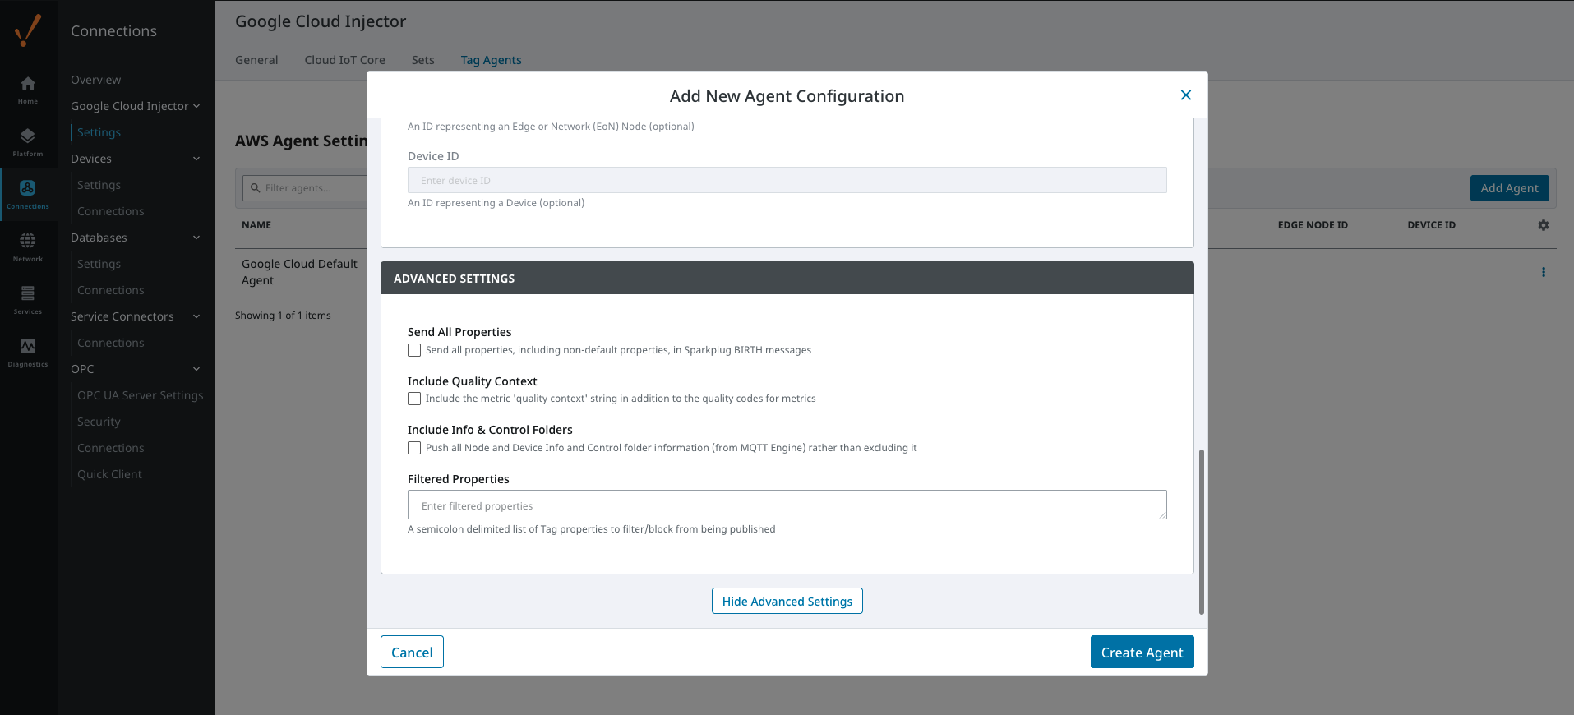Select the Network globe icon
This screenshot has width=1574, height=715.
(x=28, y=241)
